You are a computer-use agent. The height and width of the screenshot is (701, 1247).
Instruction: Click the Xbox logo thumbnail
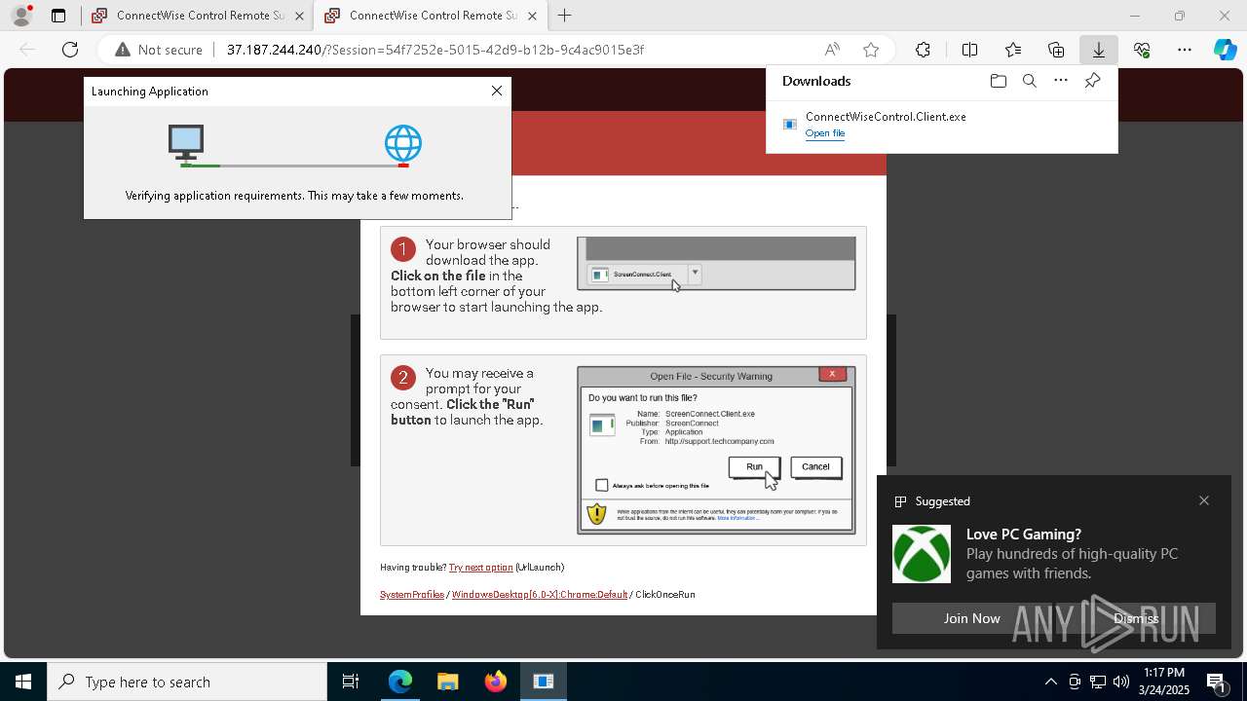pos(922,554)
